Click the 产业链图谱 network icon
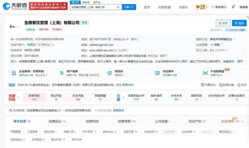The image size is (249, 148). (x=205, y=73)
